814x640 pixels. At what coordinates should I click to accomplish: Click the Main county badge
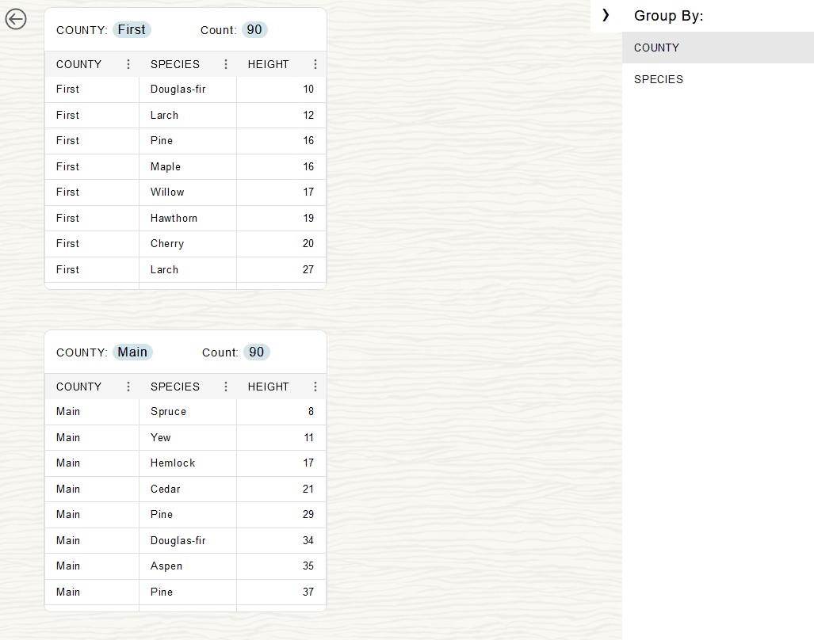click(x=132, y=352)
